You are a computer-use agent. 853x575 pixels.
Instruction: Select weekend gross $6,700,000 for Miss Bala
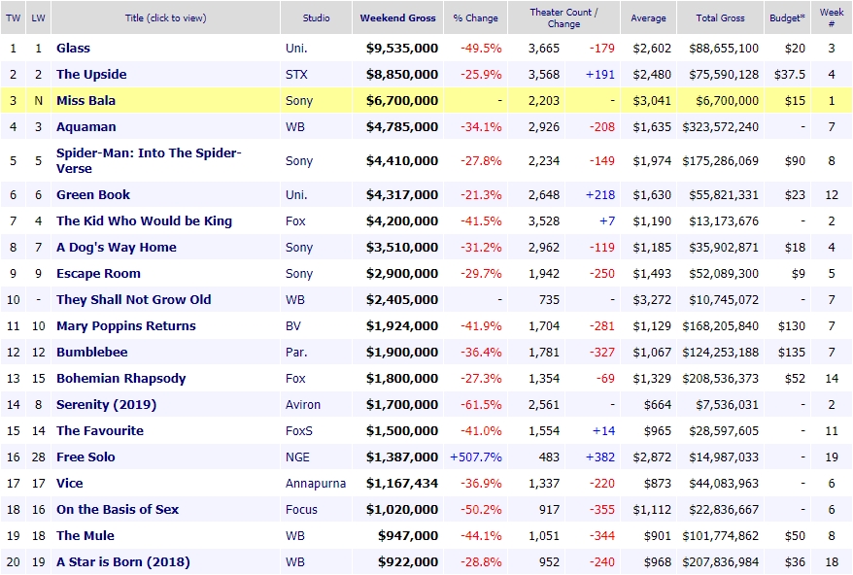pos(402,100)
